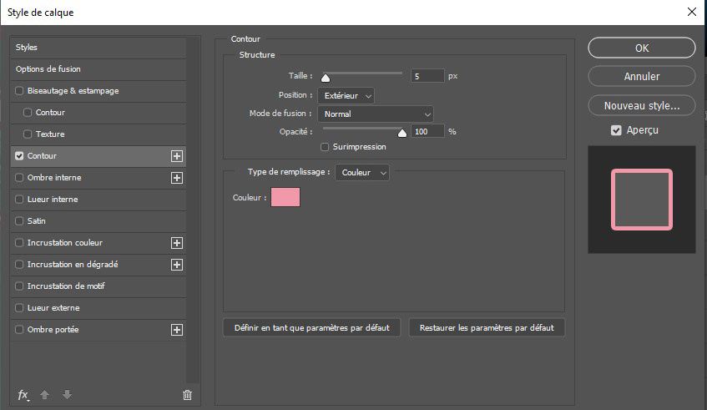Click Restaurer les paramètres par défaut
Image resolution: width=707 pixels, height=410 pixels.
[x=487, y=328]
